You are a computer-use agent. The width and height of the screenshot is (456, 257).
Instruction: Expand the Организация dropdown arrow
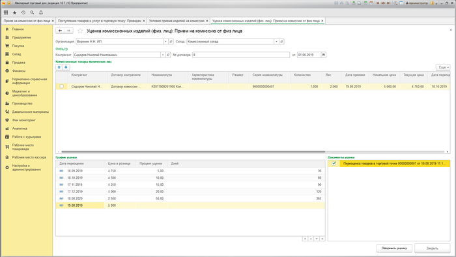coord(165,42)
